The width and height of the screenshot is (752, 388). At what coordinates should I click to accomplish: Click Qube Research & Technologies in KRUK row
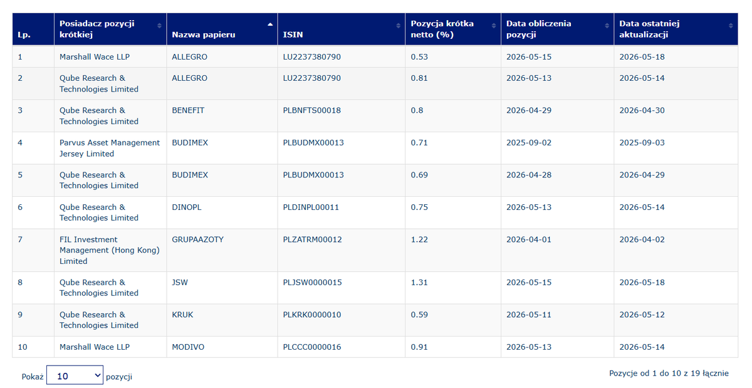99,320
